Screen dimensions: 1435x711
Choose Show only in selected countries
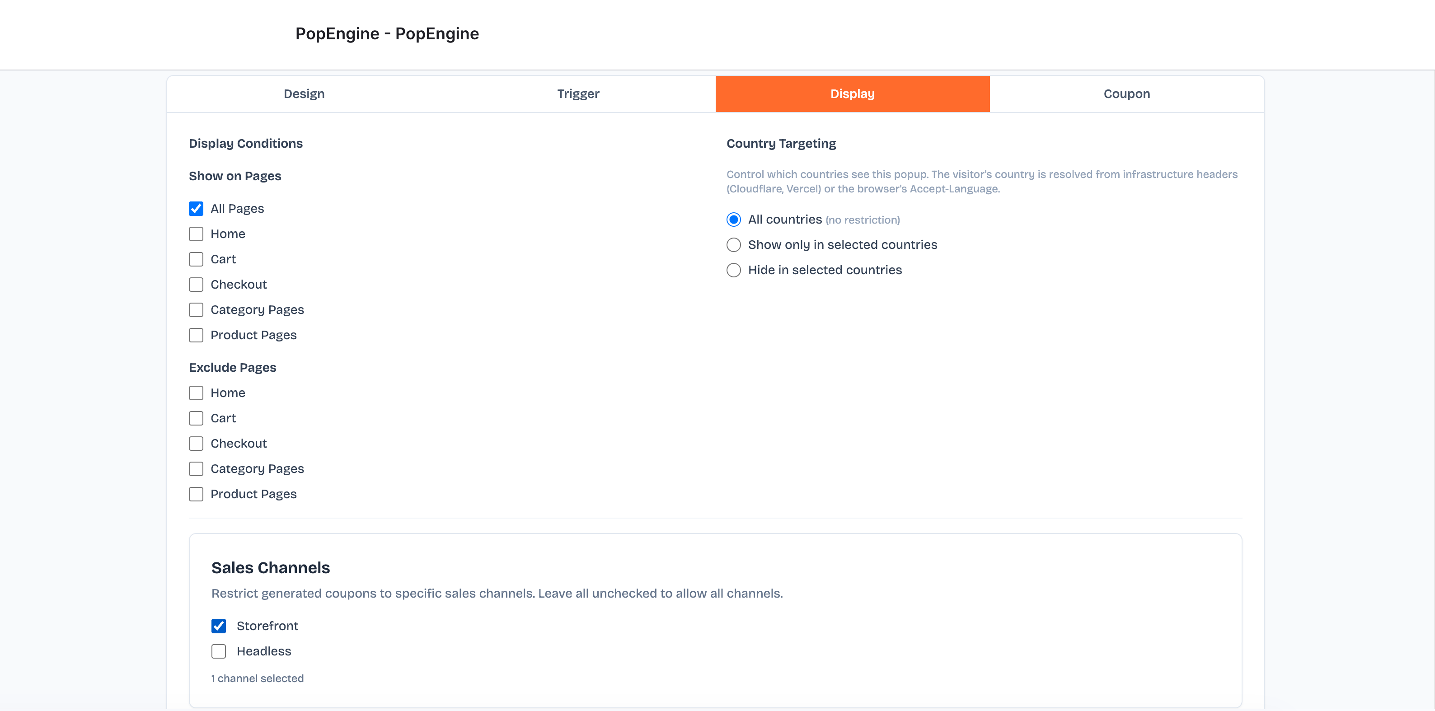point(734,245)
